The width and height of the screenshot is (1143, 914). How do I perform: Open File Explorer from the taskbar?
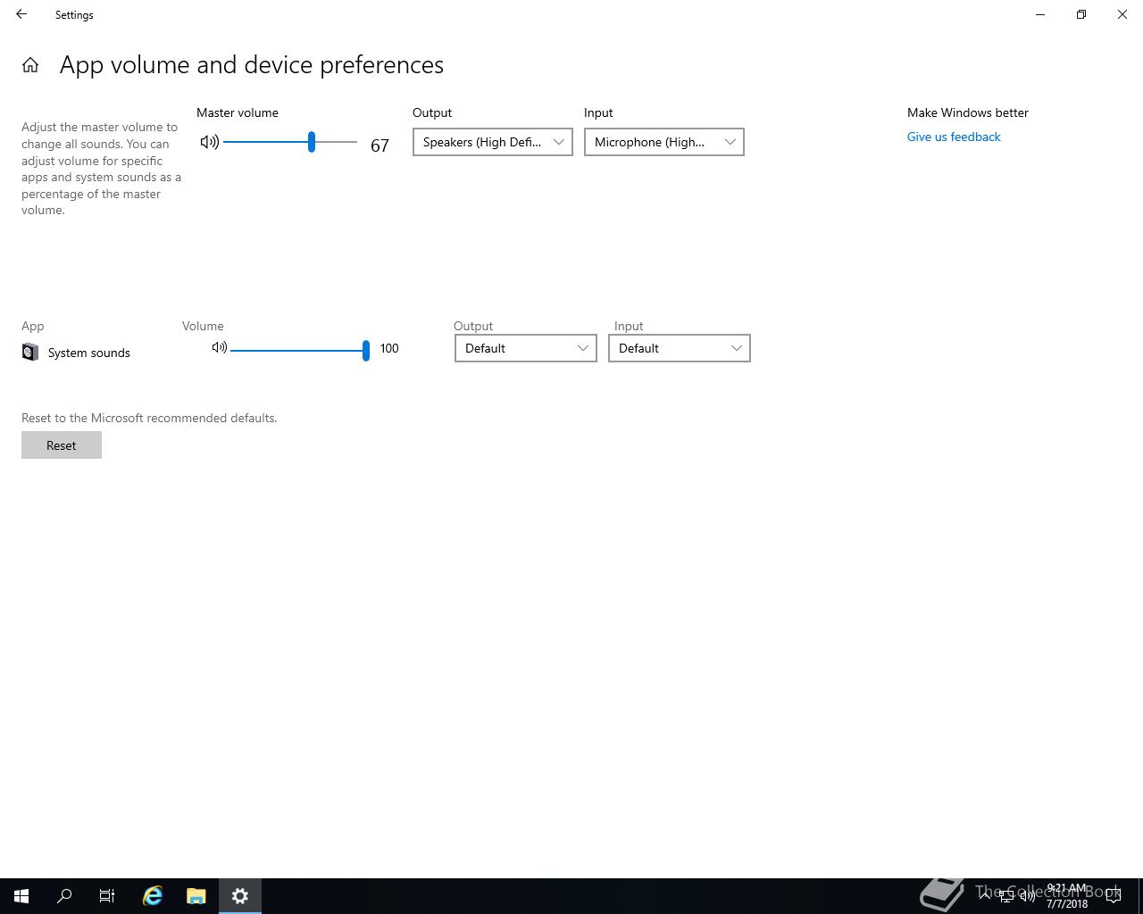tap(196, 896)
